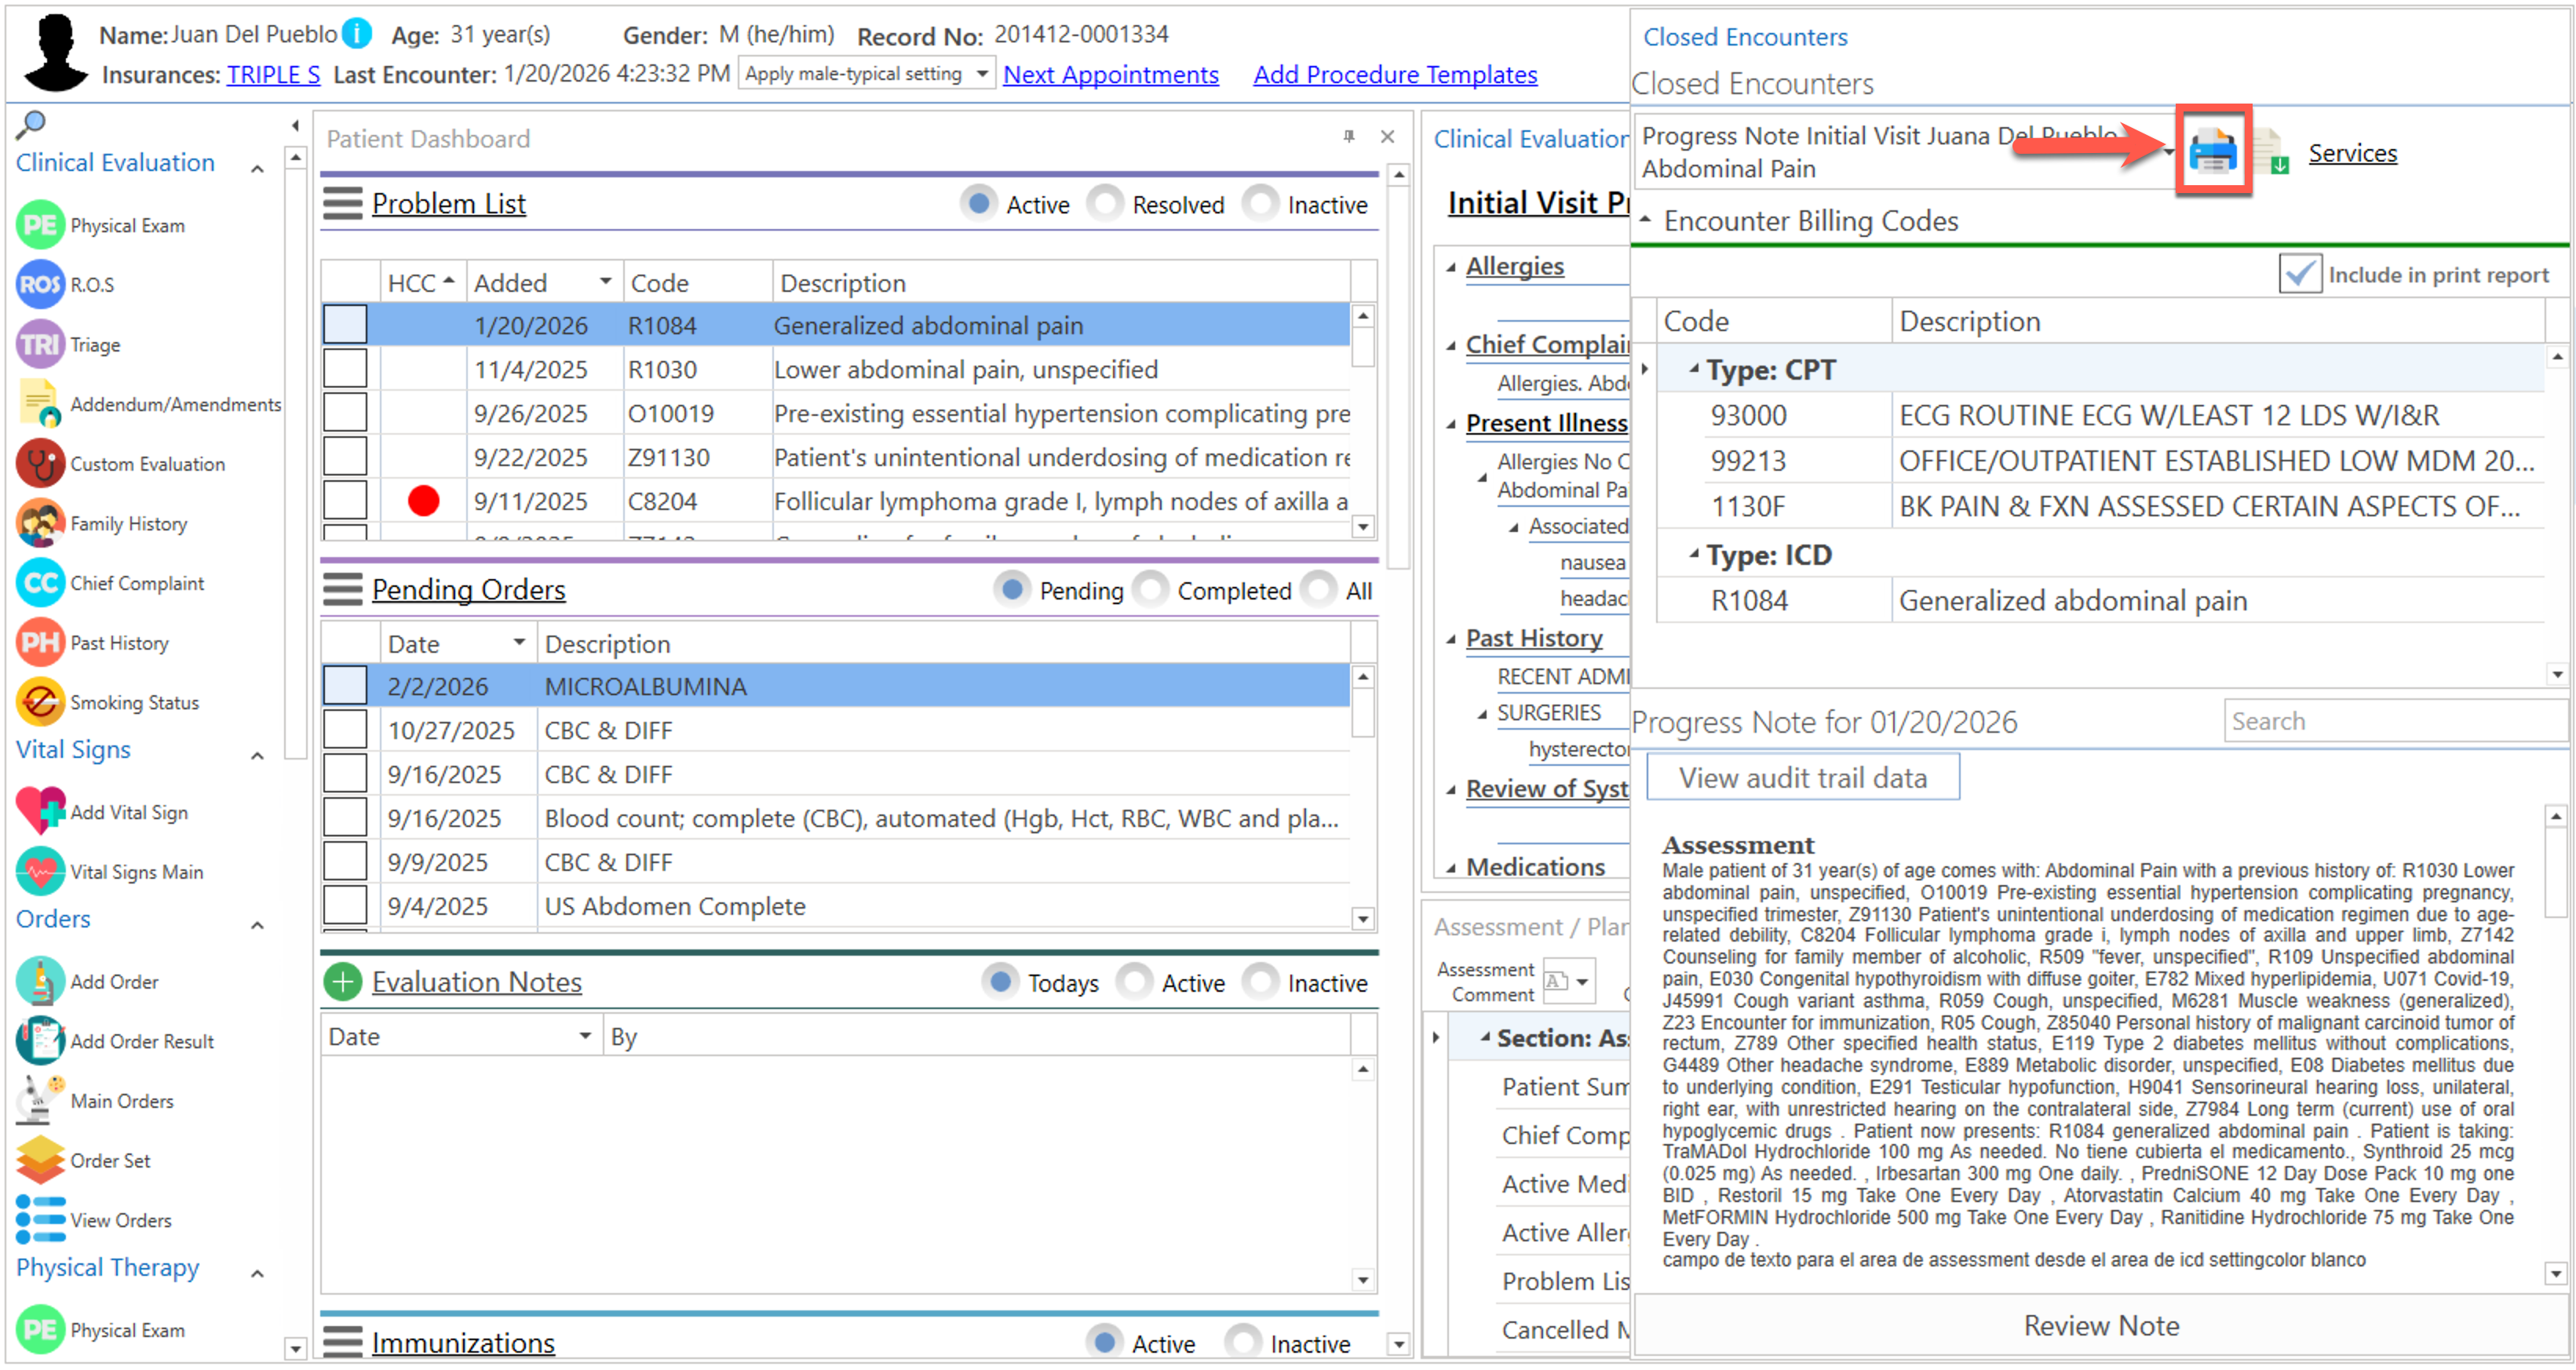
Task: Open the R.O.S evaluation icon
Action: point(41,285)
